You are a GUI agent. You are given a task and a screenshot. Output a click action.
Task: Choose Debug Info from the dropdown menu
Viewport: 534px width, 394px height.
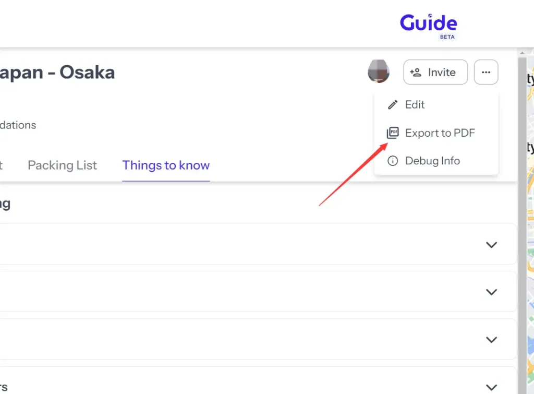click(432, 161)
